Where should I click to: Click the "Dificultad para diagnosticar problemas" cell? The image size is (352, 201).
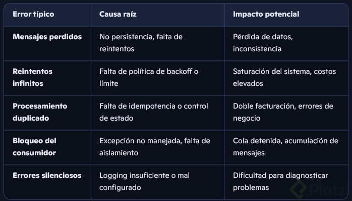280,181
